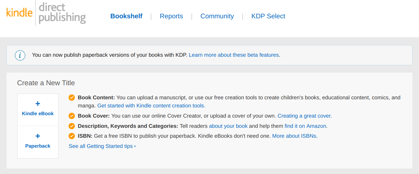
Task: Follow 'Get started with Kindle content creation tools' link
Action: pos(151,106)
